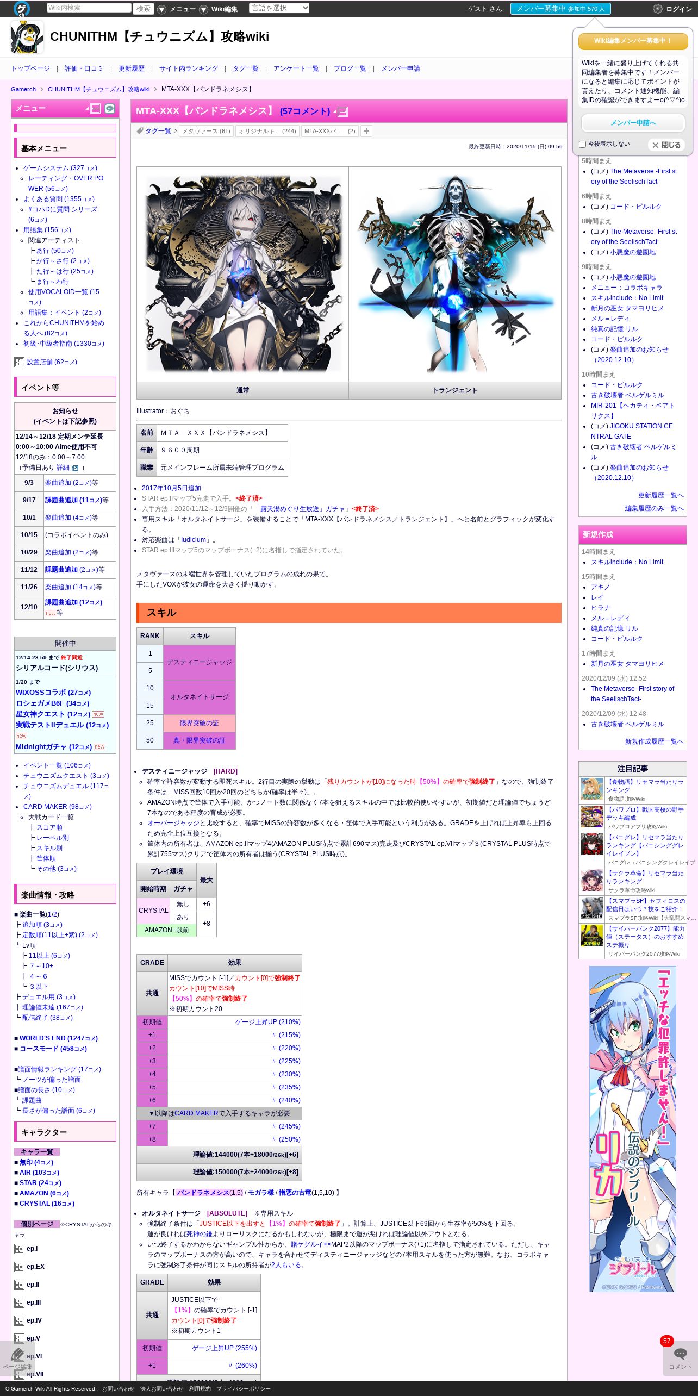Open the Wiki編集 dropdown in the top bar

coord(219,9)
